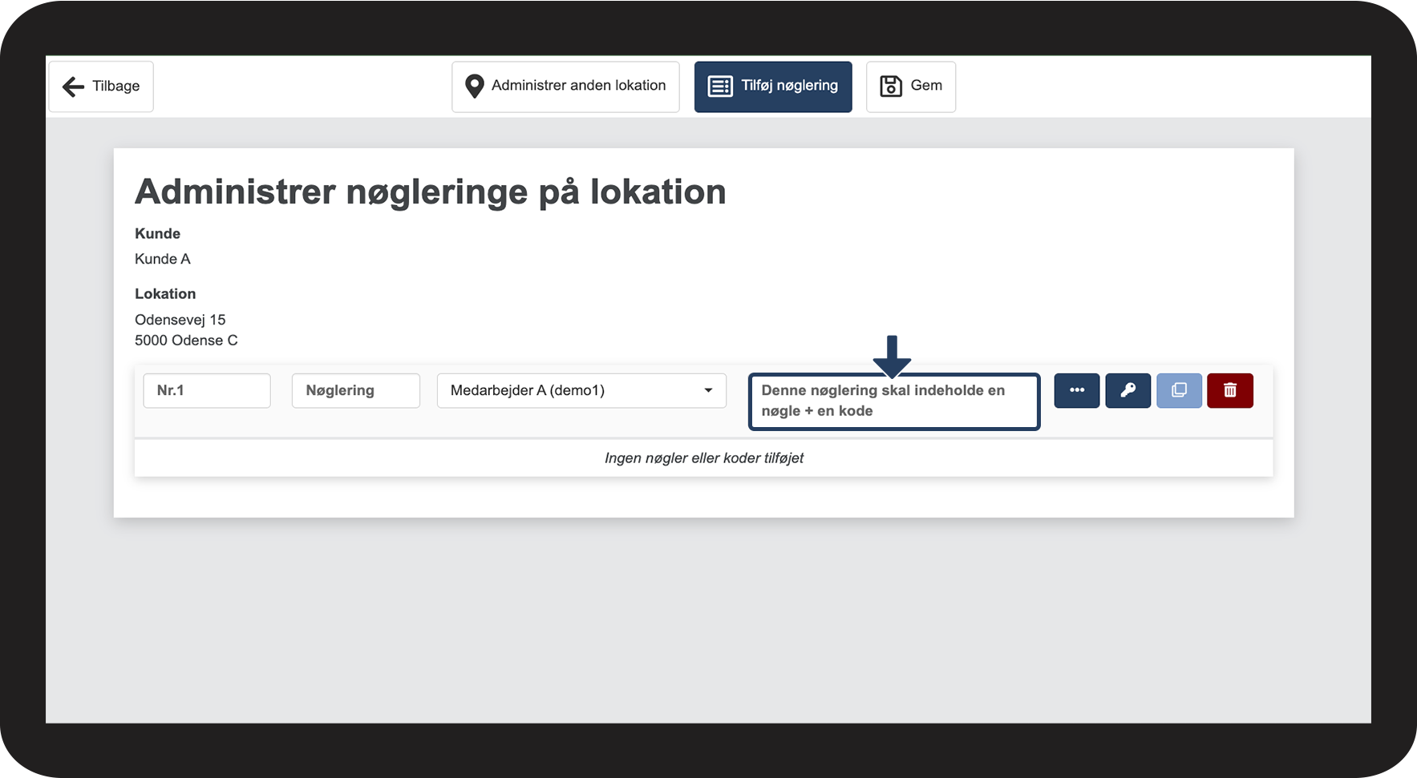The width and height of the screenshot is (1417, 778).
Task: Focus the Nøglering name field
Action: [x=356, y=390]
